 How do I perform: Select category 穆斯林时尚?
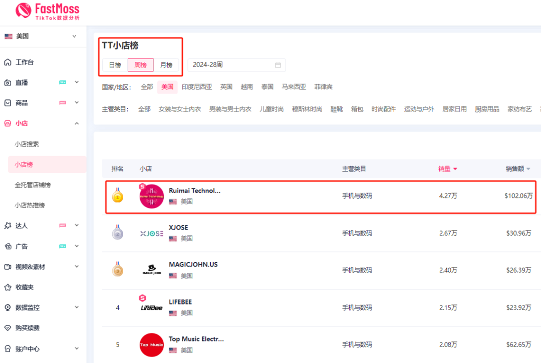point(307,109)
